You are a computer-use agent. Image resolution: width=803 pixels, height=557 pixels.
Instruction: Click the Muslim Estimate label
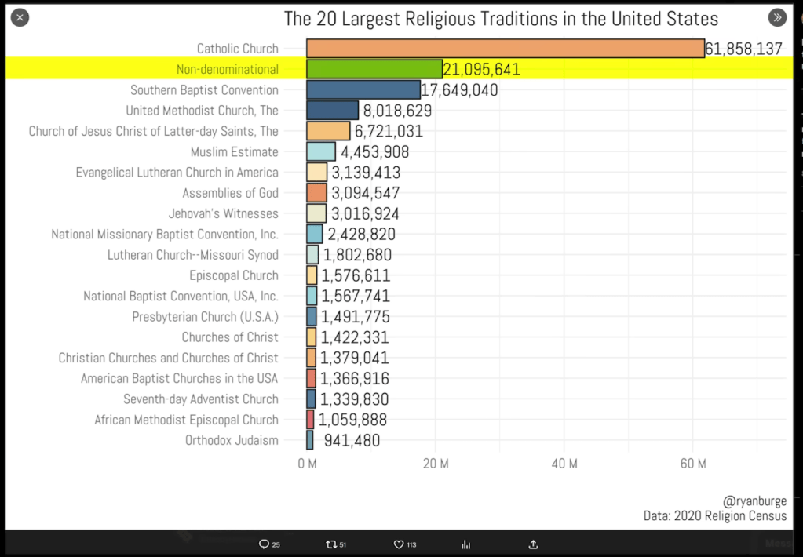234,151
